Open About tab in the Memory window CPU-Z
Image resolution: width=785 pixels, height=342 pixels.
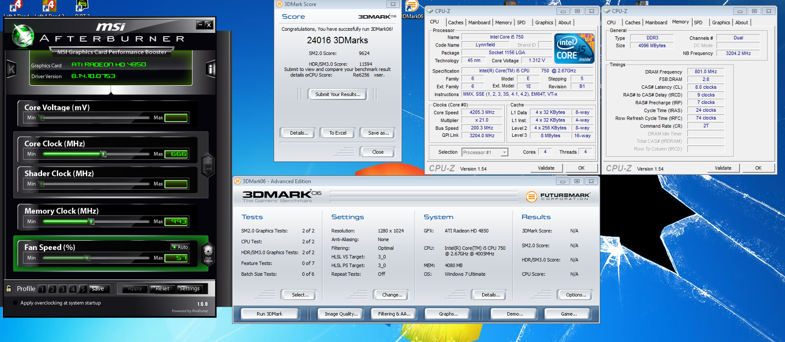(x=741, y=23)
